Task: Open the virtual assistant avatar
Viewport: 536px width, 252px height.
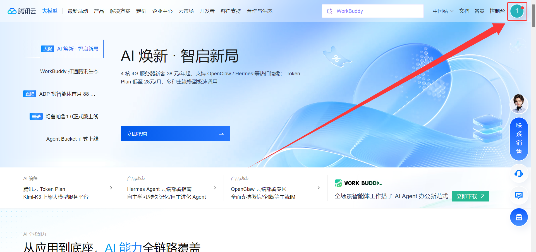Action: (519, 104)
